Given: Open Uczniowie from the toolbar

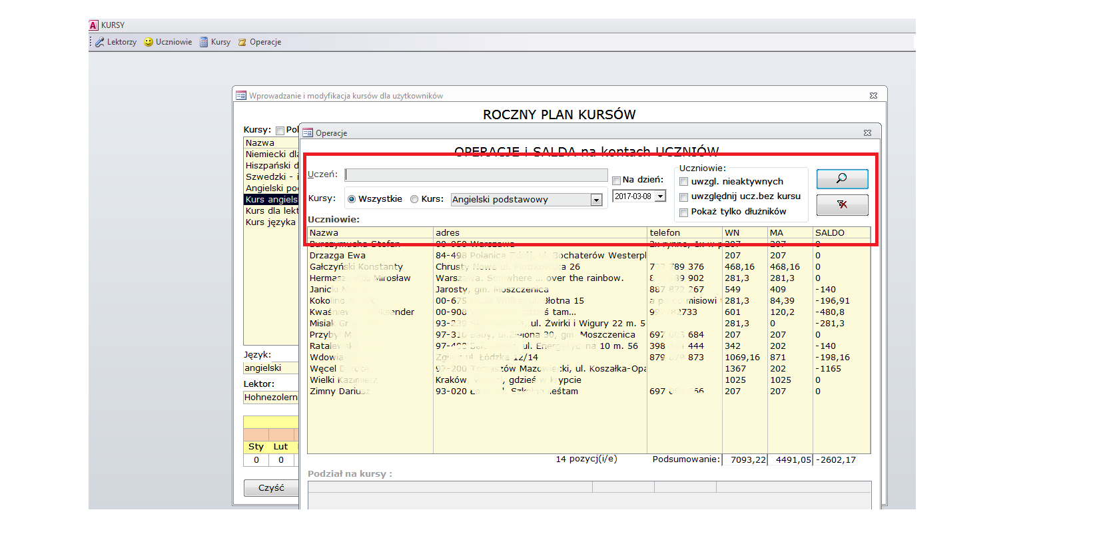Looking at the screenshot, I should (x=168, y=42).
